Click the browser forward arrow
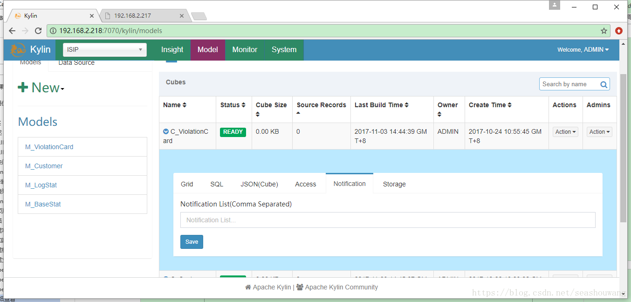This screenshot has width=631, height=302. (25, 31)
